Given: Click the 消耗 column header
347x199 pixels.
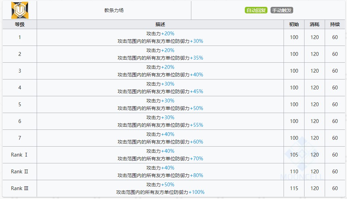Looking at the screenshot, I should click(314, 24).
